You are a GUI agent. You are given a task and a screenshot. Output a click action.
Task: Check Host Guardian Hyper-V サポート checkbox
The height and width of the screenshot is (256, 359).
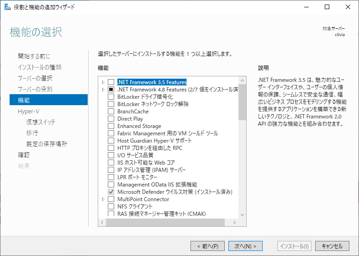click(x=111, y=141)
